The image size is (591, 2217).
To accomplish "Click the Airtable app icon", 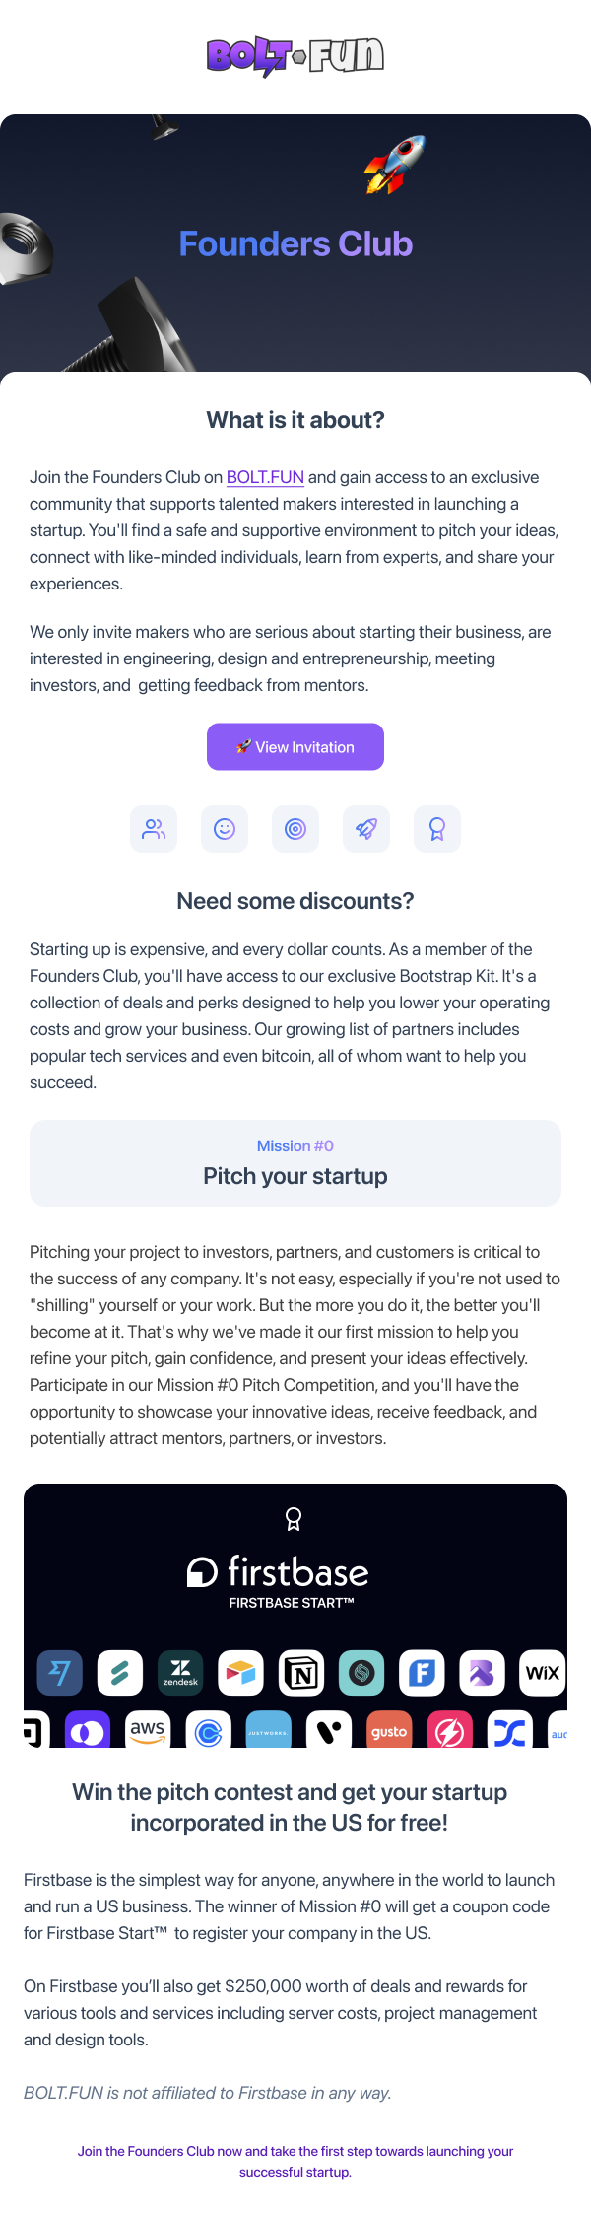I will point(241,1673).
